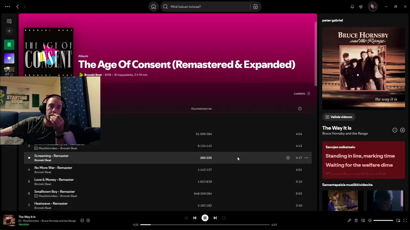Skip to previous track
Screen dimensions: 410x230
click(x=195, y=218)
